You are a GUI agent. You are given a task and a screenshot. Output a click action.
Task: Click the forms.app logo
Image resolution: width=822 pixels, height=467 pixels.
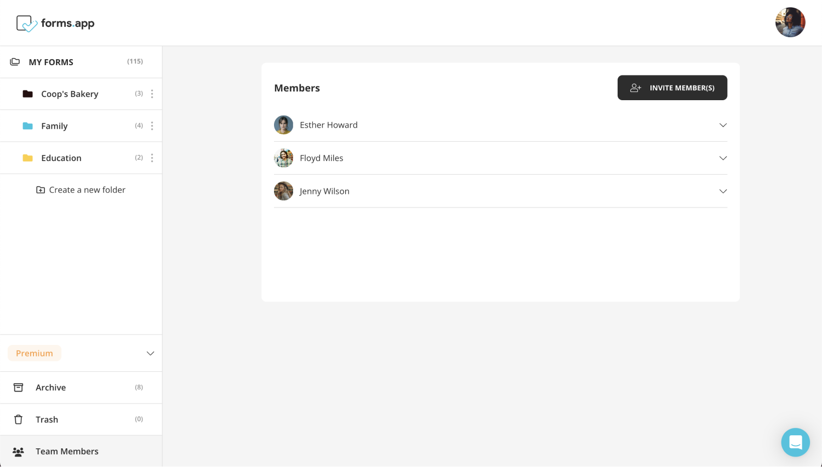(x=55, y=24)
